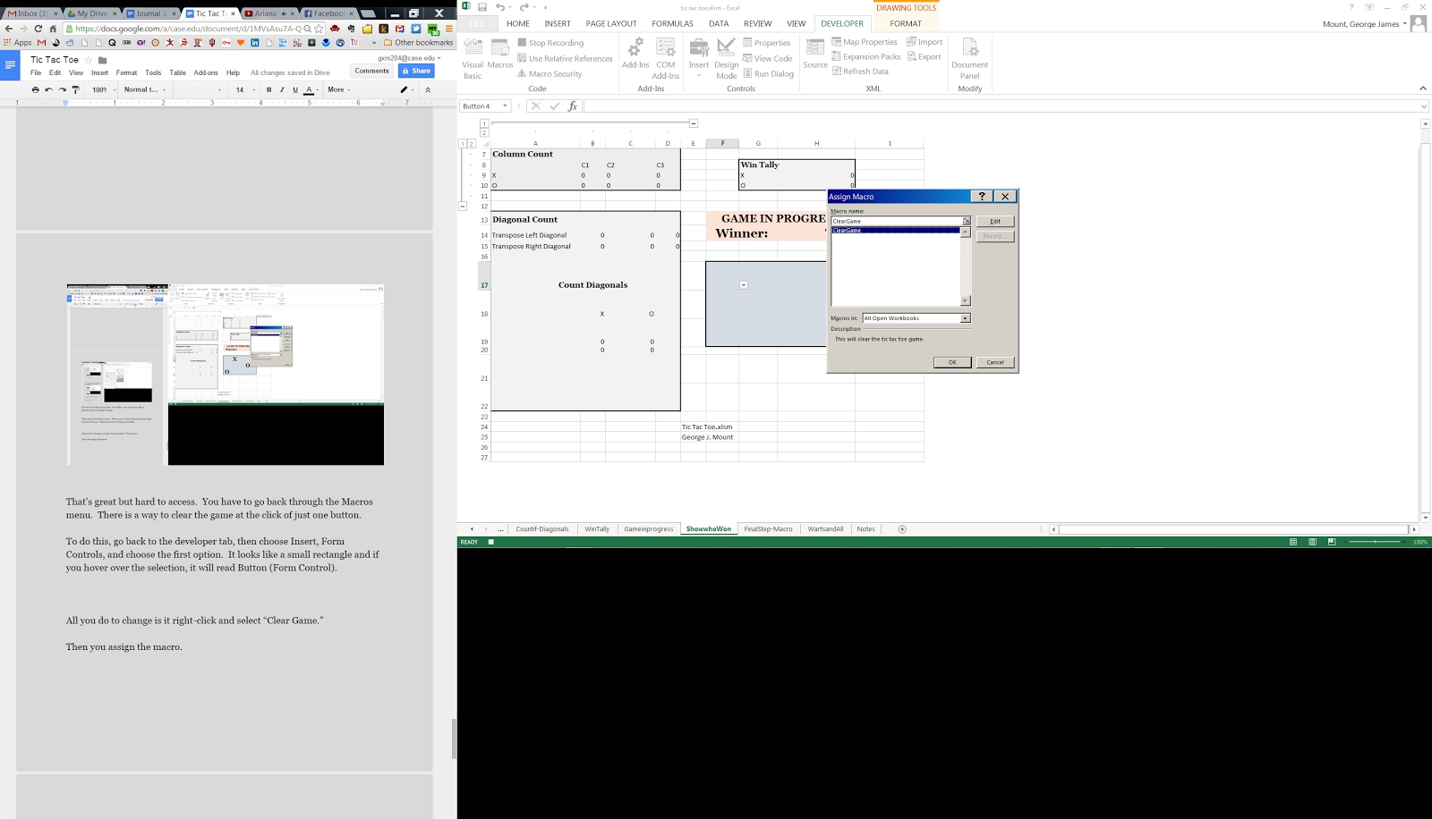Open the font size dropdown in Docs
The image size is (1432, 819).
254,89
